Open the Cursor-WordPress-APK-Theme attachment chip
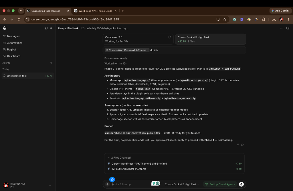This screenshot has height=191, width=293. (x=127, y=50)
